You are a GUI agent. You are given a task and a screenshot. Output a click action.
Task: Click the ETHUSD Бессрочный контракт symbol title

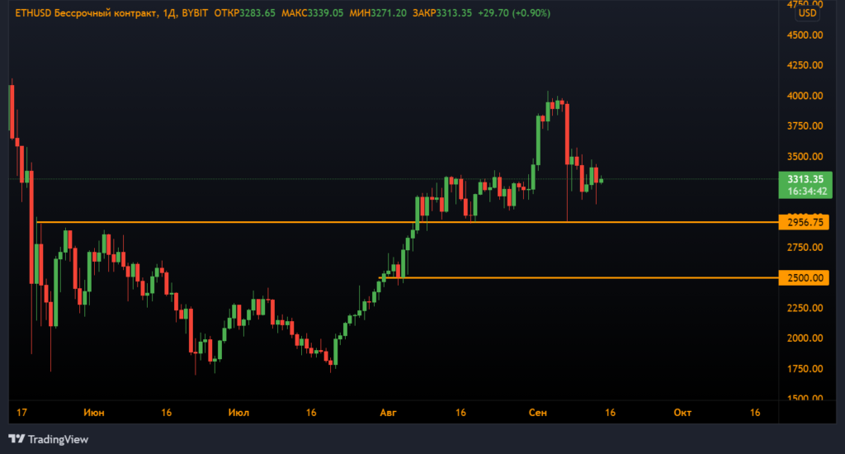pos(78,14)
